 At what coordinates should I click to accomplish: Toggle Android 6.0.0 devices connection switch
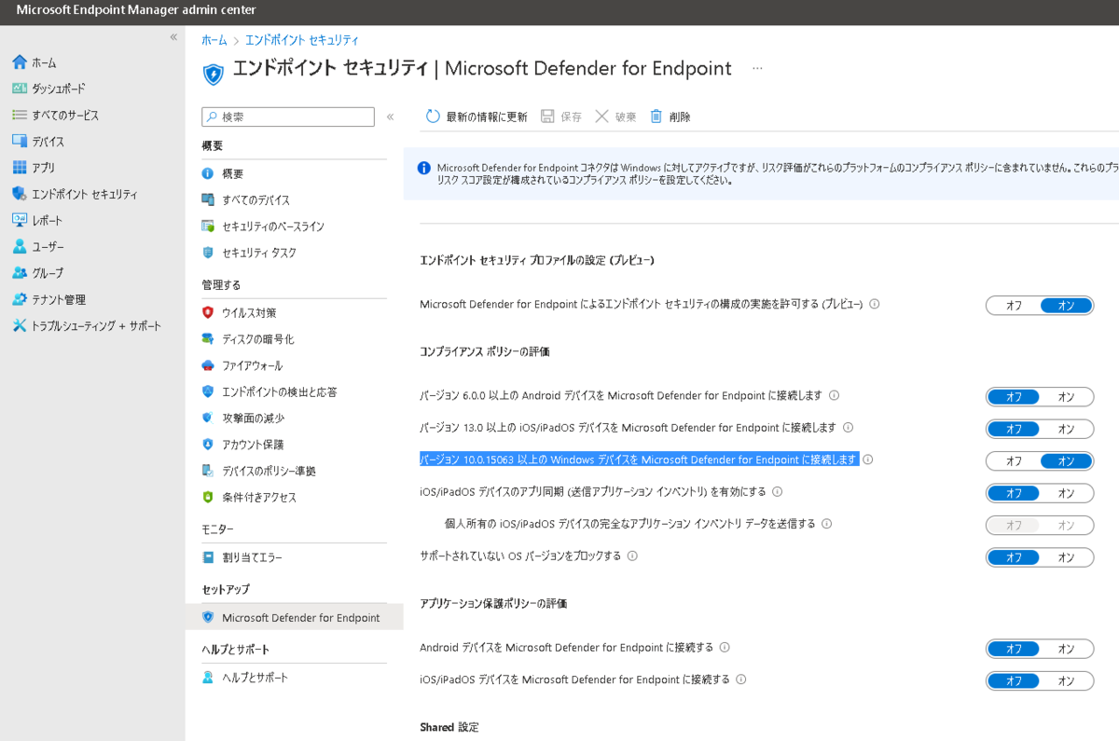(x=1040, y=396)
